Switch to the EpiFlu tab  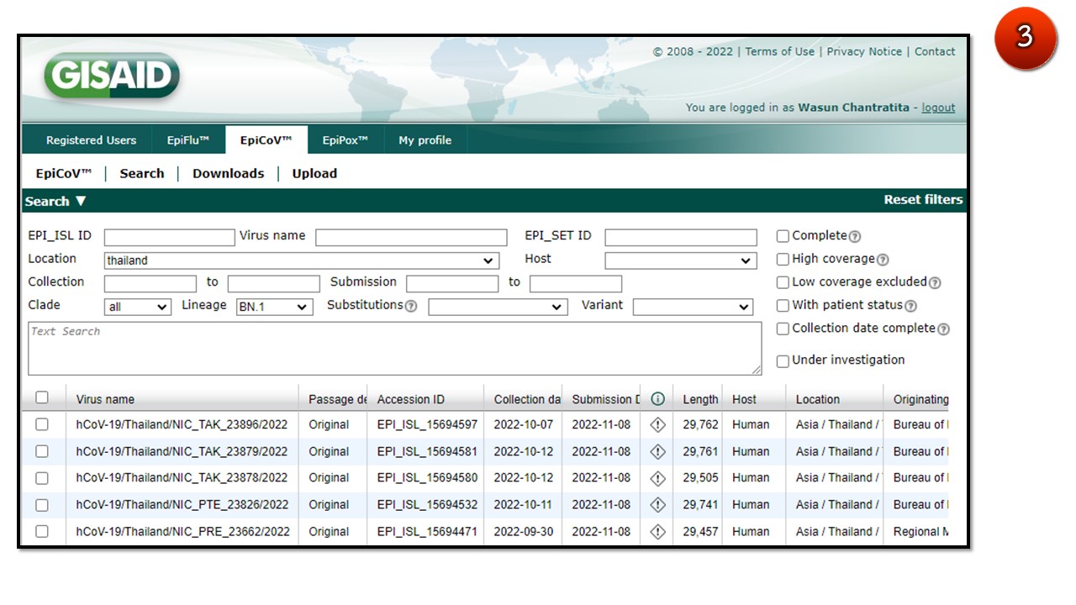187,140
